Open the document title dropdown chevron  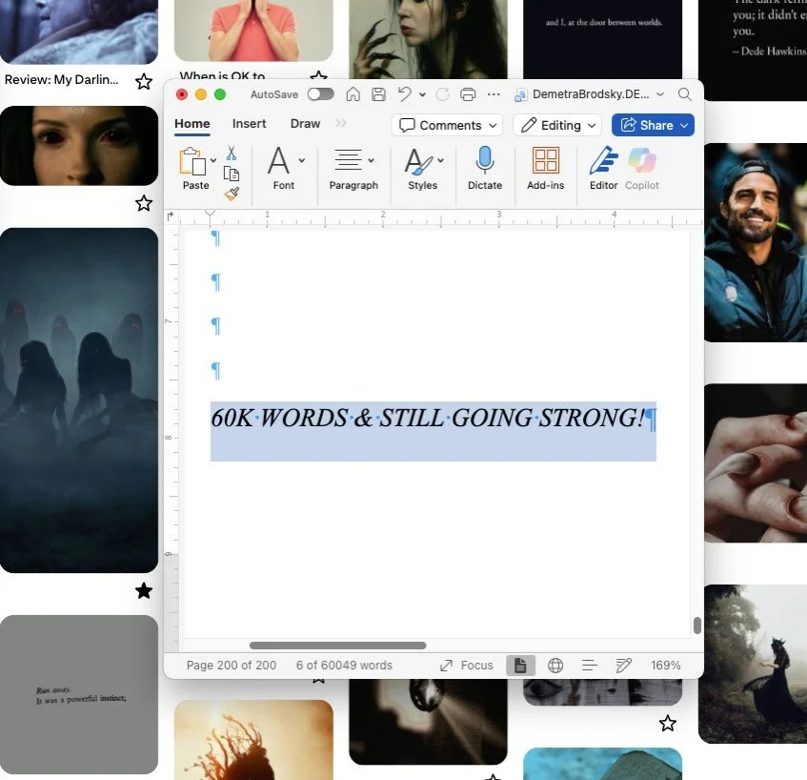[x=660, y=94]
